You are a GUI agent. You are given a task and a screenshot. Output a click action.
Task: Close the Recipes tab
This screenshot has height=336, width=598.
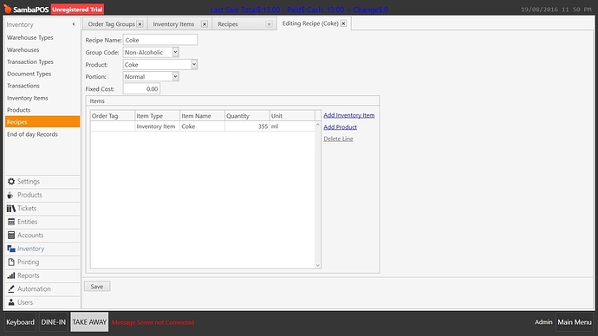pyautogui.click(x=269, y=24)
